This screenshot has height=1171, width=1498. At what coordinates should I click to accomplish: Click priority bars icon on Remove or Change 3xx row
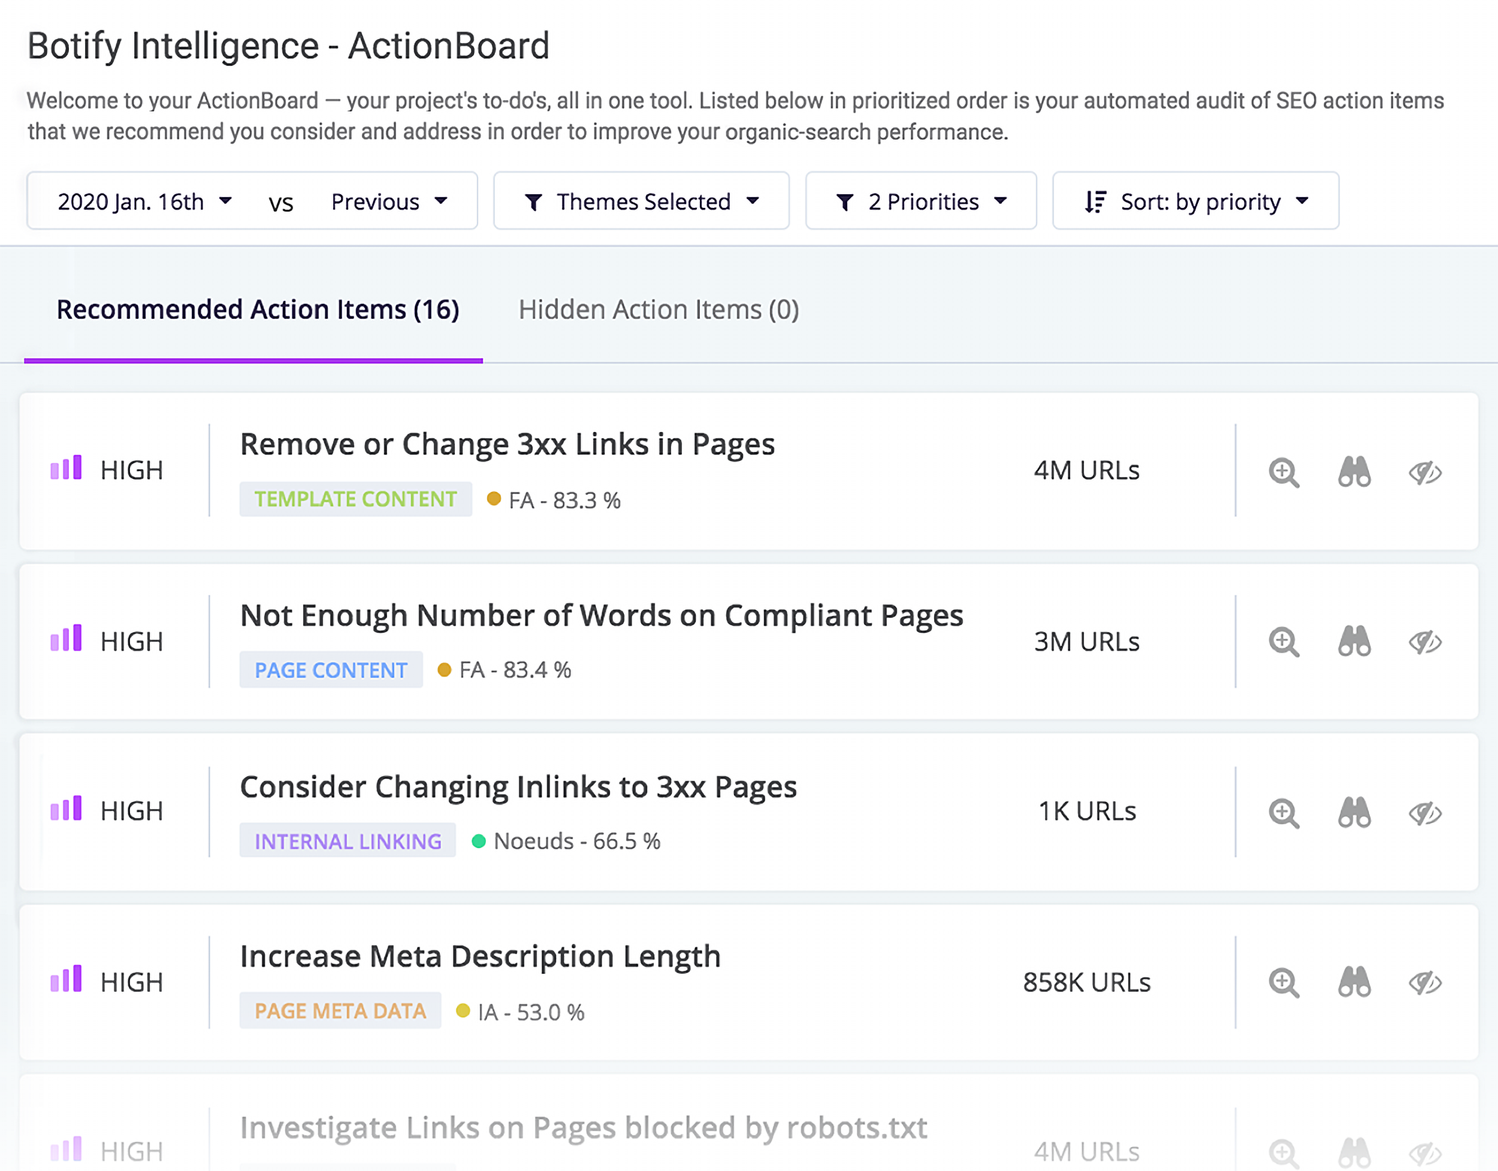point(66,467)
